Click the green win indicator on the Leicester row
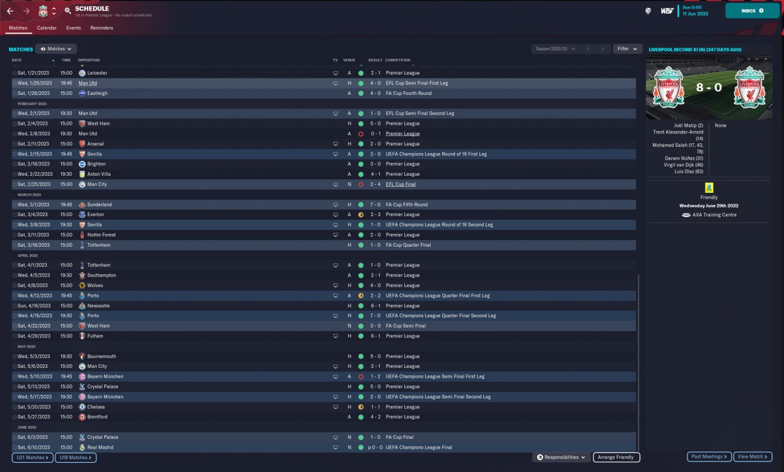 coord(361,73)
